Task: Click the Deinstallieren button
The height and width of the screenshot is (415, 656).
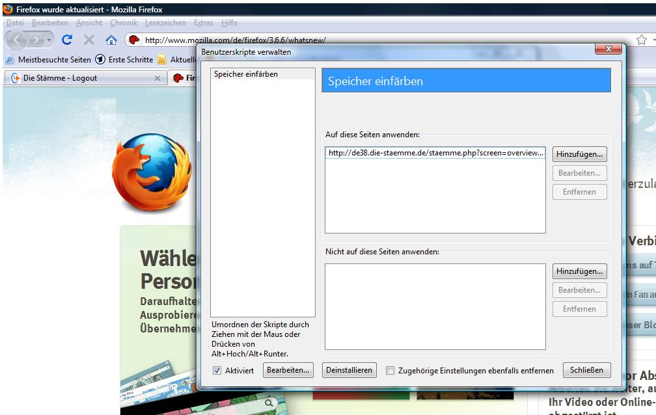Action: coord(349,370)
